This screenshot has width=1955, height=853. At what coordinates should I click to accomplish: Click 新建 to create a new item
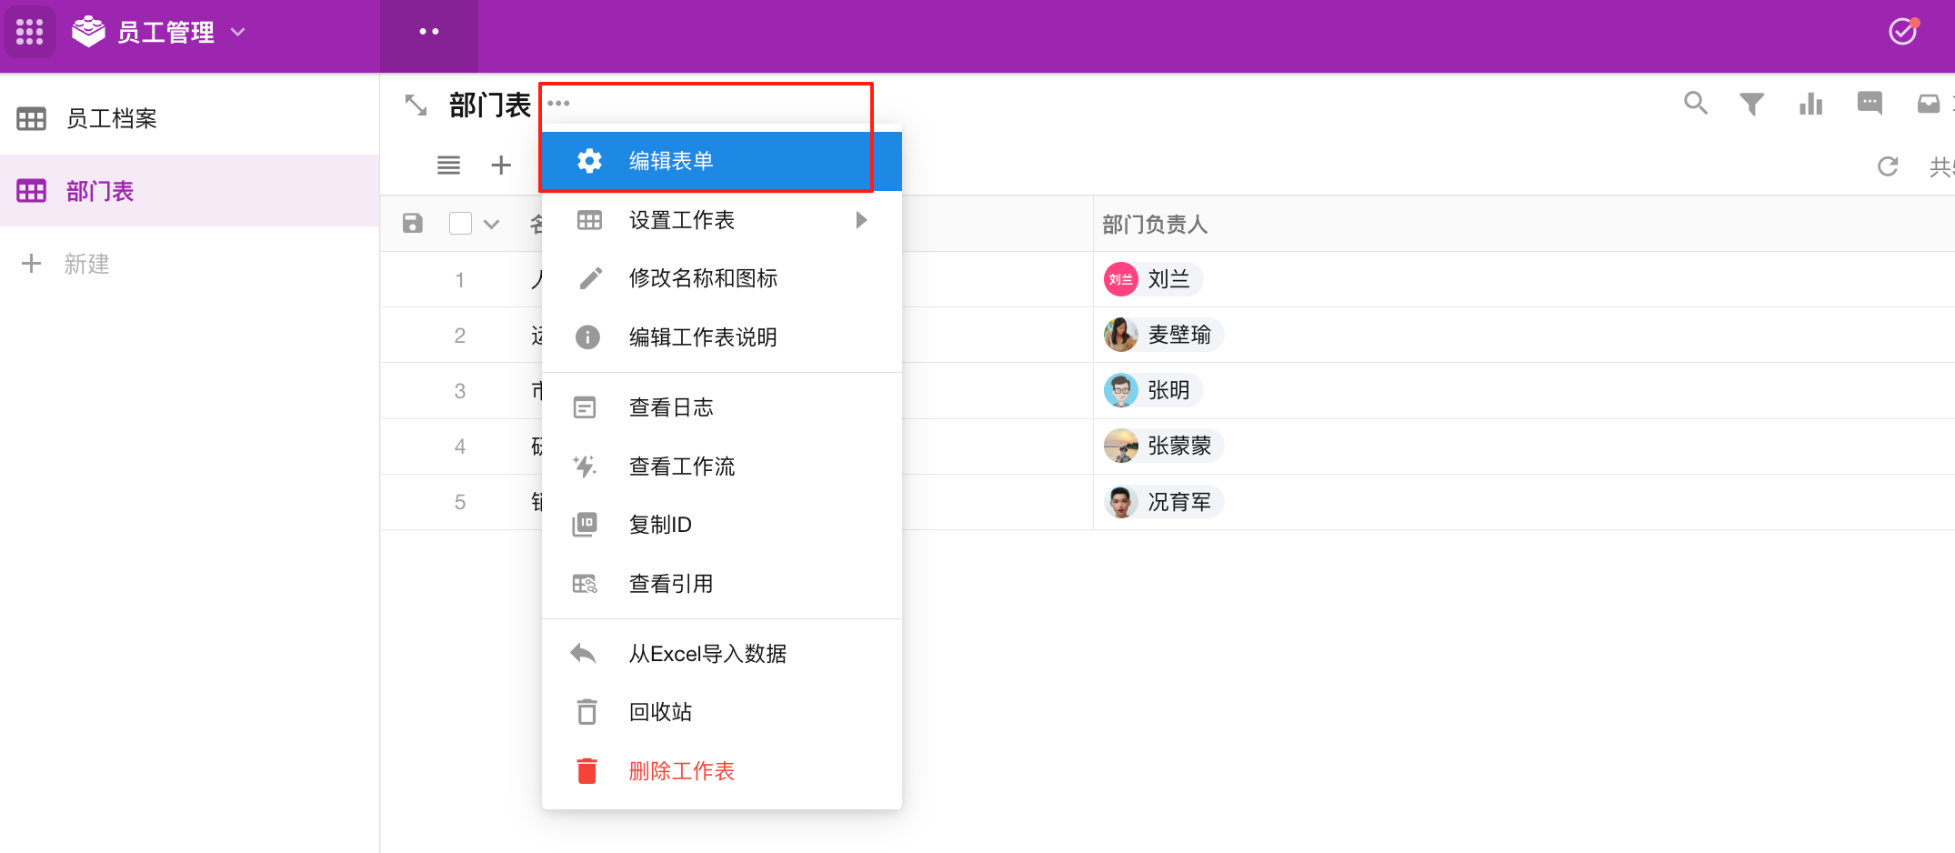pos(86,264)
